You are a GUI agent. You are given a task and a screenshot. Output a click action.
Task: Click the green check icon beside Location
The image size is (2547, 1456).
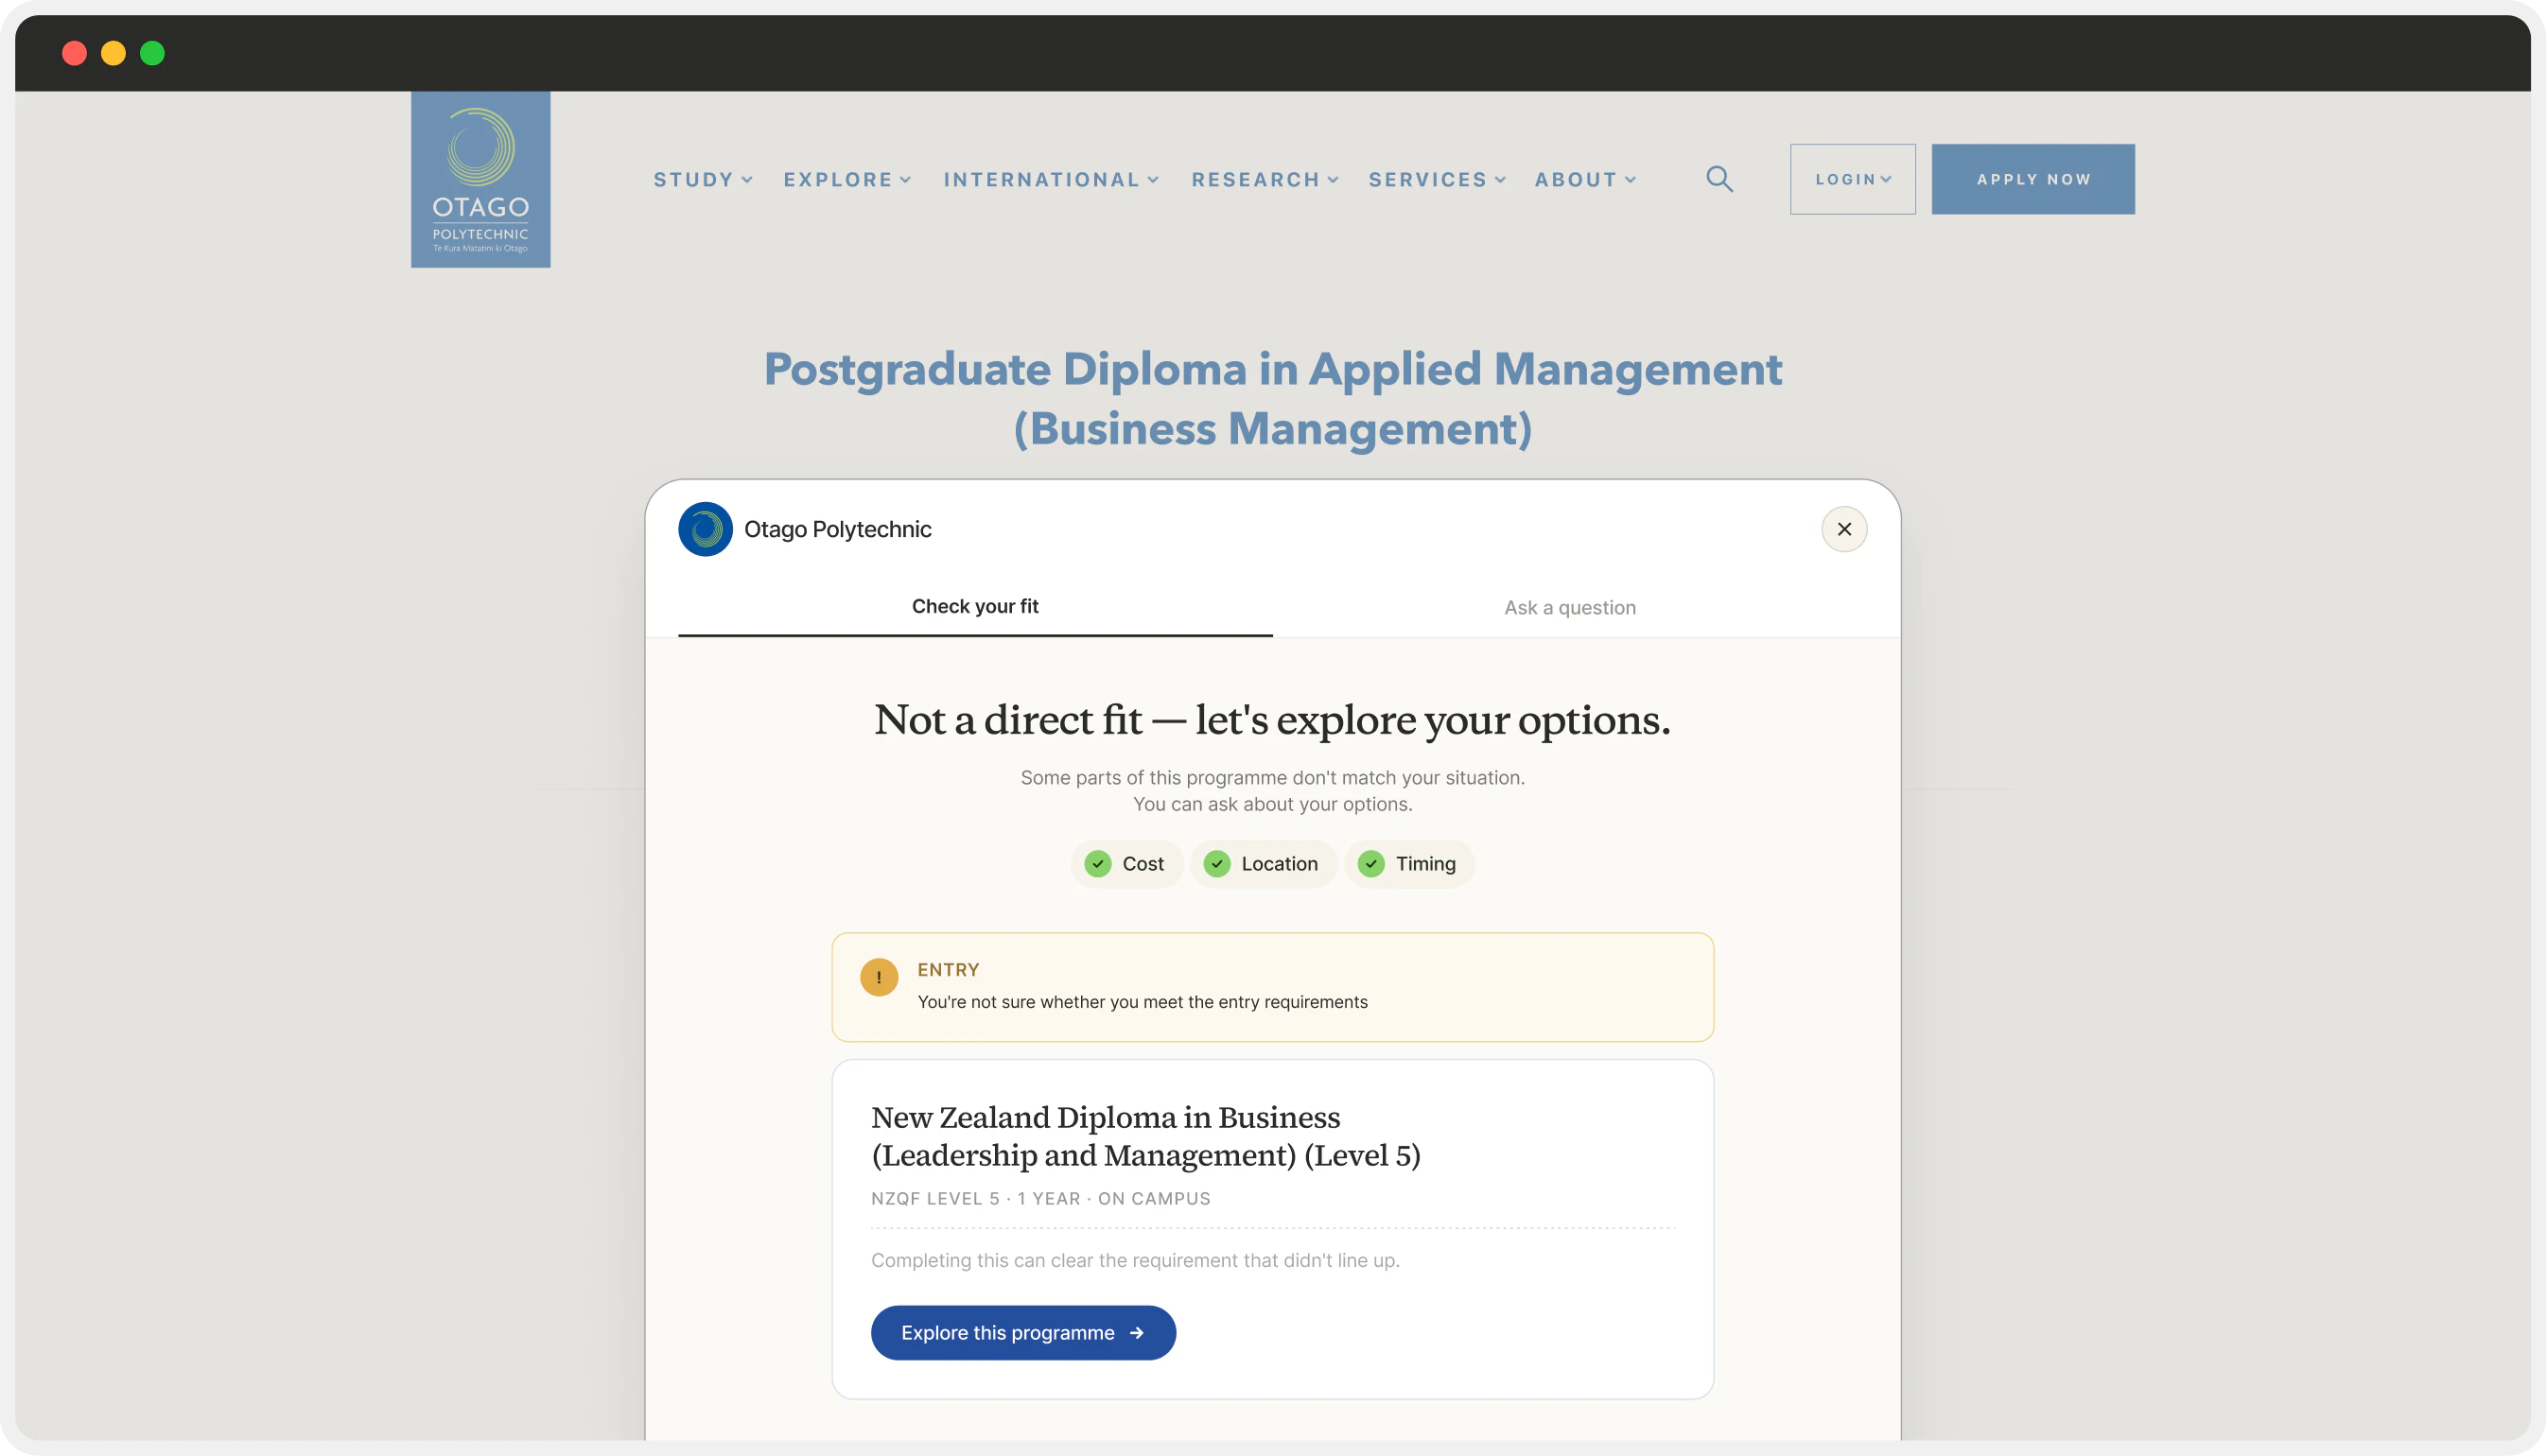(x=1216, y=864)
